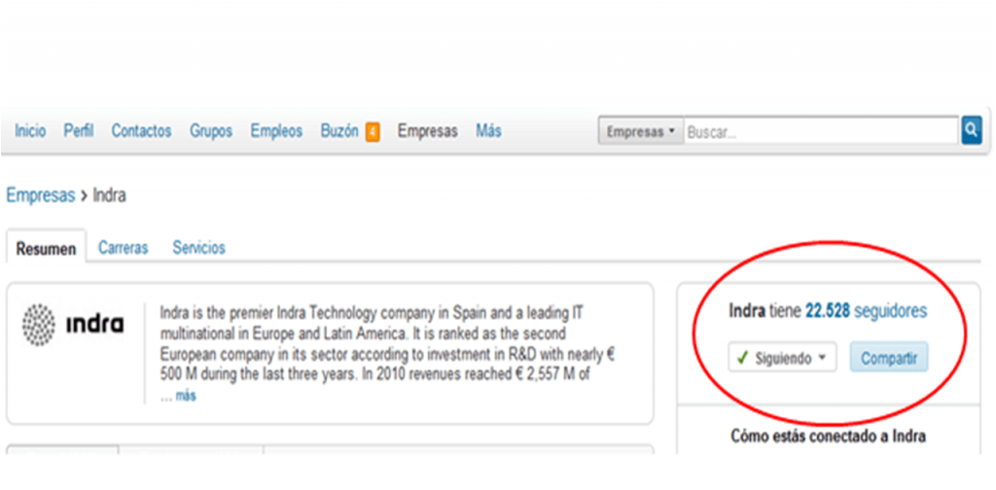This screenshot has width=996, height=490.
Task: Click the blue search magnifier button
Action: [x=972, y=130]
